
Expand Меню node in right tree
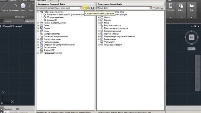click(x=99, y=23)
